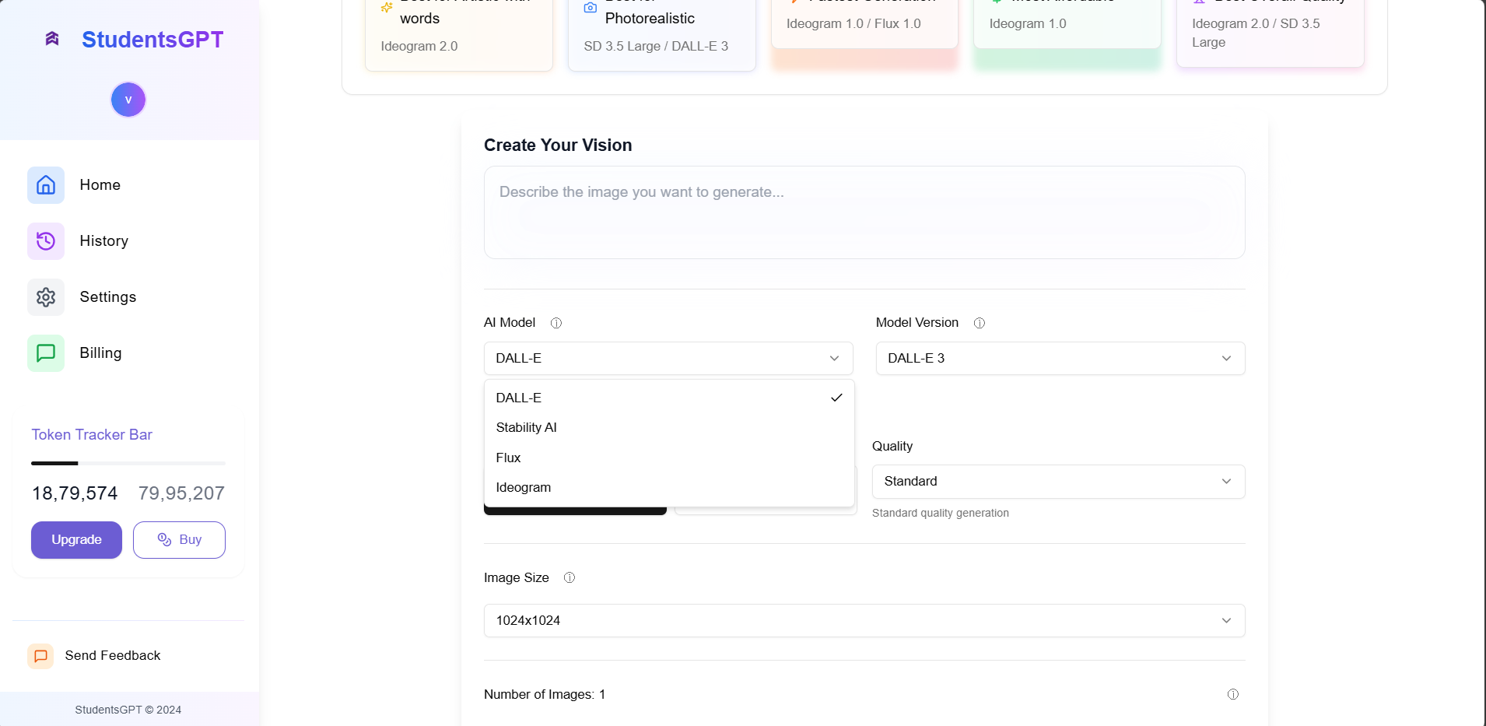Open the Model Version dropdown DALL-E 3
Screen dimensions: 1486x726
1060,359
